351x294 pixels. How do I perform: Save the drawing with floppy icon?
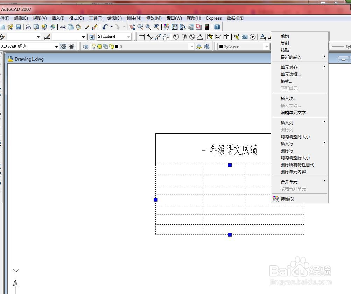coord(18,27)
